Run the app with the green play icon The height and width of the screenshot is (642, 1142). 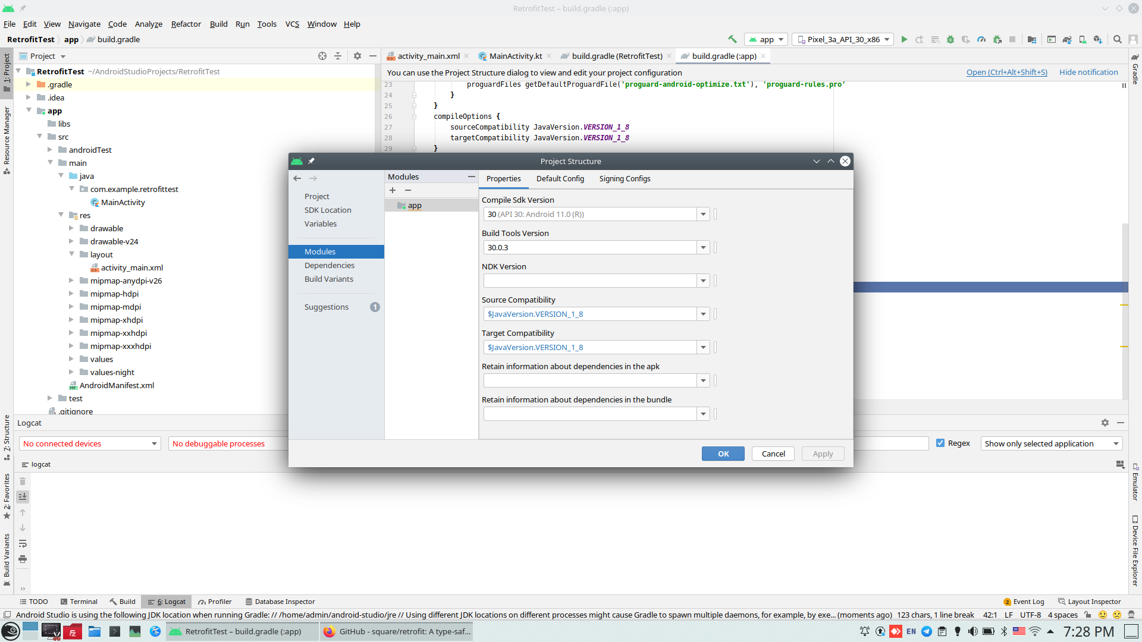point(904,39)
